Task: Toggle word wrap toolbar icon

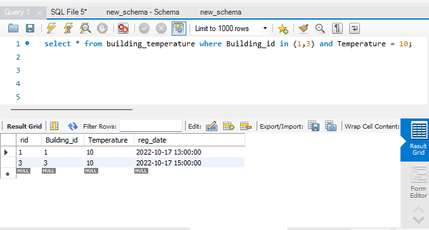Action: pyautogui.click(x=354, y=28)
